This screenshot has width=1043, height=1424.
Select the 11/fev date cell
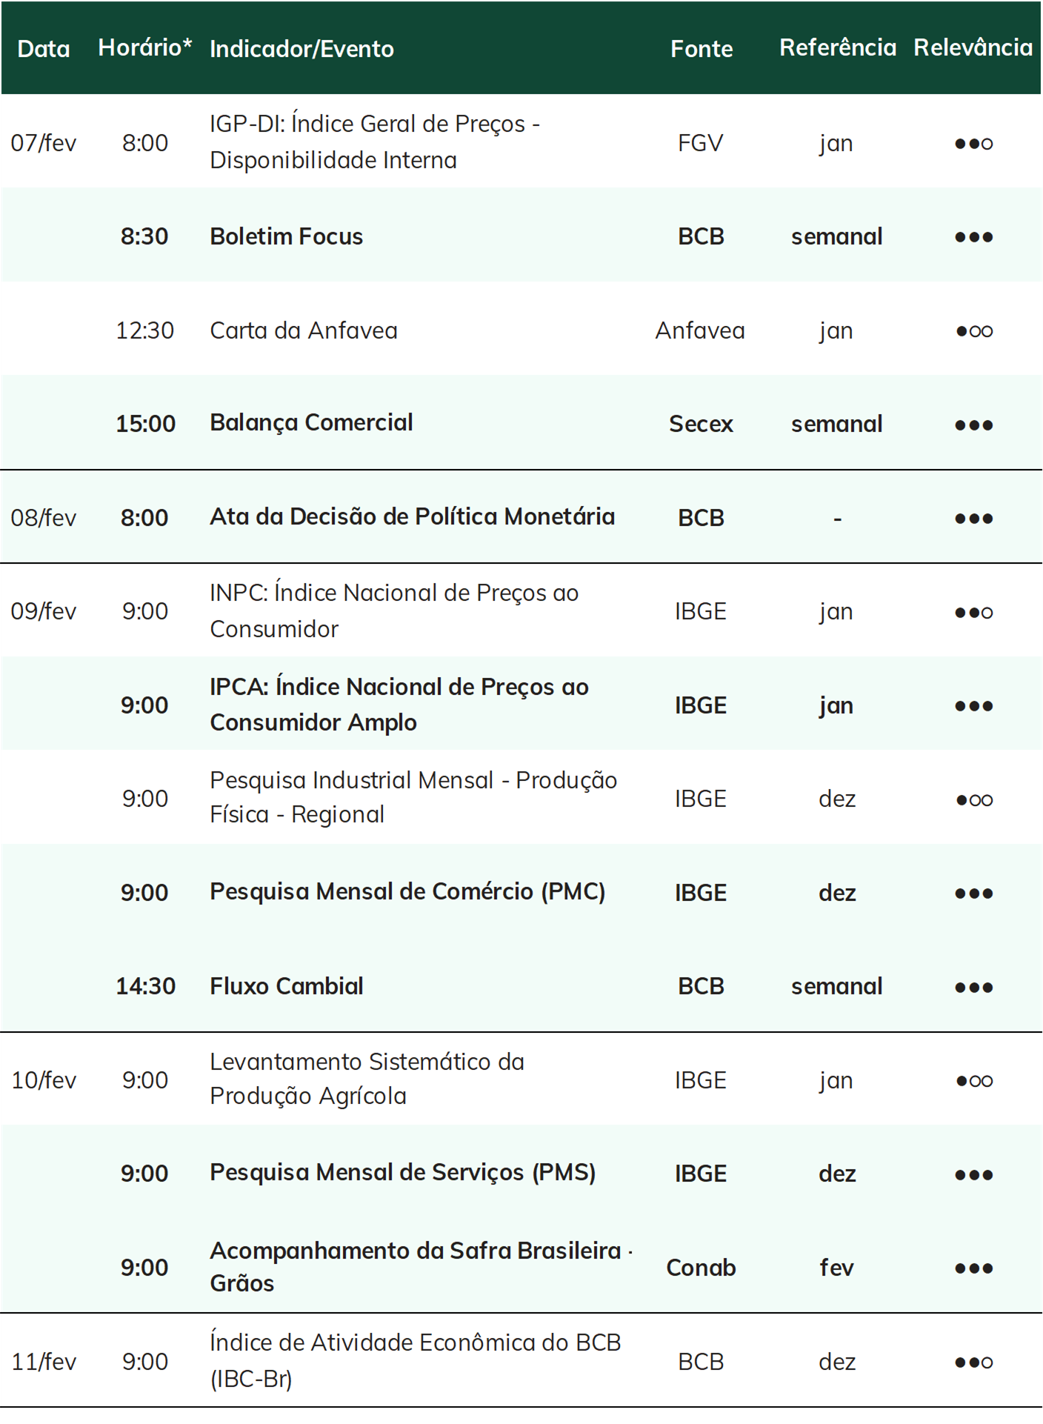44,1362
